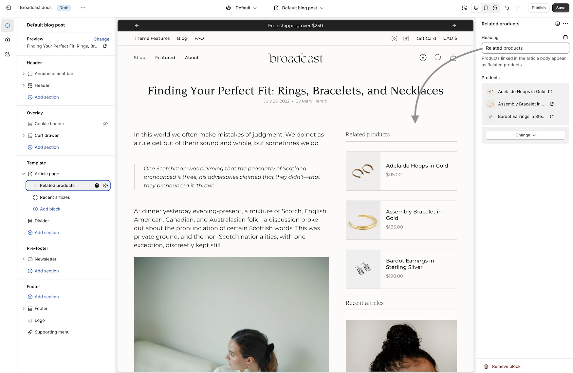Show the hidden Cookie banner section

105,124
